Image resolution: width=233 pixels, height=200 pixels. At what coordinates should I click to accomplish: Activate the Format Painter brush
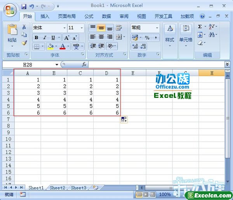coord(24,43)
